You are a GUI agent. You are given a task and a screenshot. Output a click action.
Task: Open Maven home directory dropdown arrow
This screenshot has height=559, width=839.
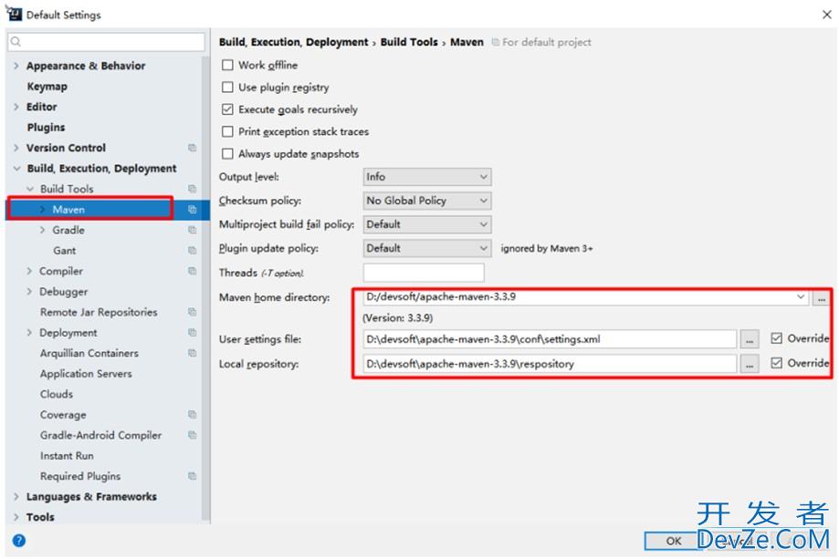(x=801, y=296)
